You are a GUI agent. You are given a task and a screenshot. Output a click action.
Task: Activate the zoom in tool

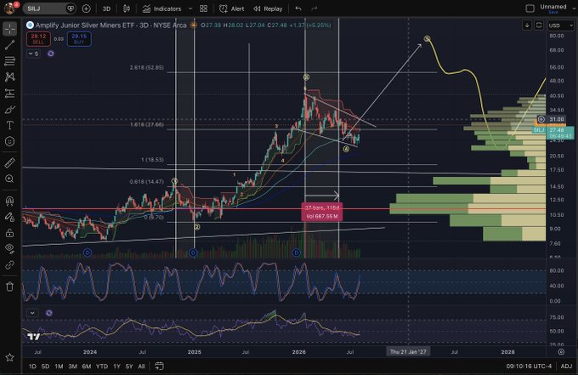point(10,179)
